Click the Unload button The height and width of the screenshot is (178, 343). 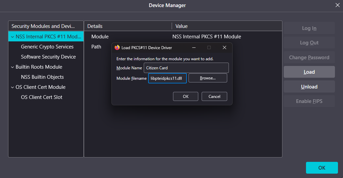click(x=309, y=87)
